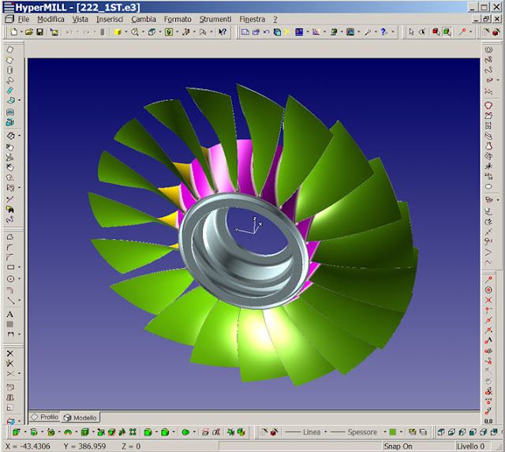
Task: Open the Inserisci menu
Action: pyautogui.click(x=110, y=19)
